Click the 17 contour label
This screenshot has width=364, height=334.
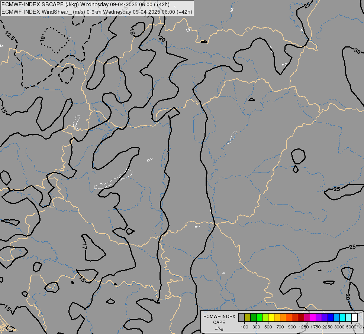click(x=84, y=246)
